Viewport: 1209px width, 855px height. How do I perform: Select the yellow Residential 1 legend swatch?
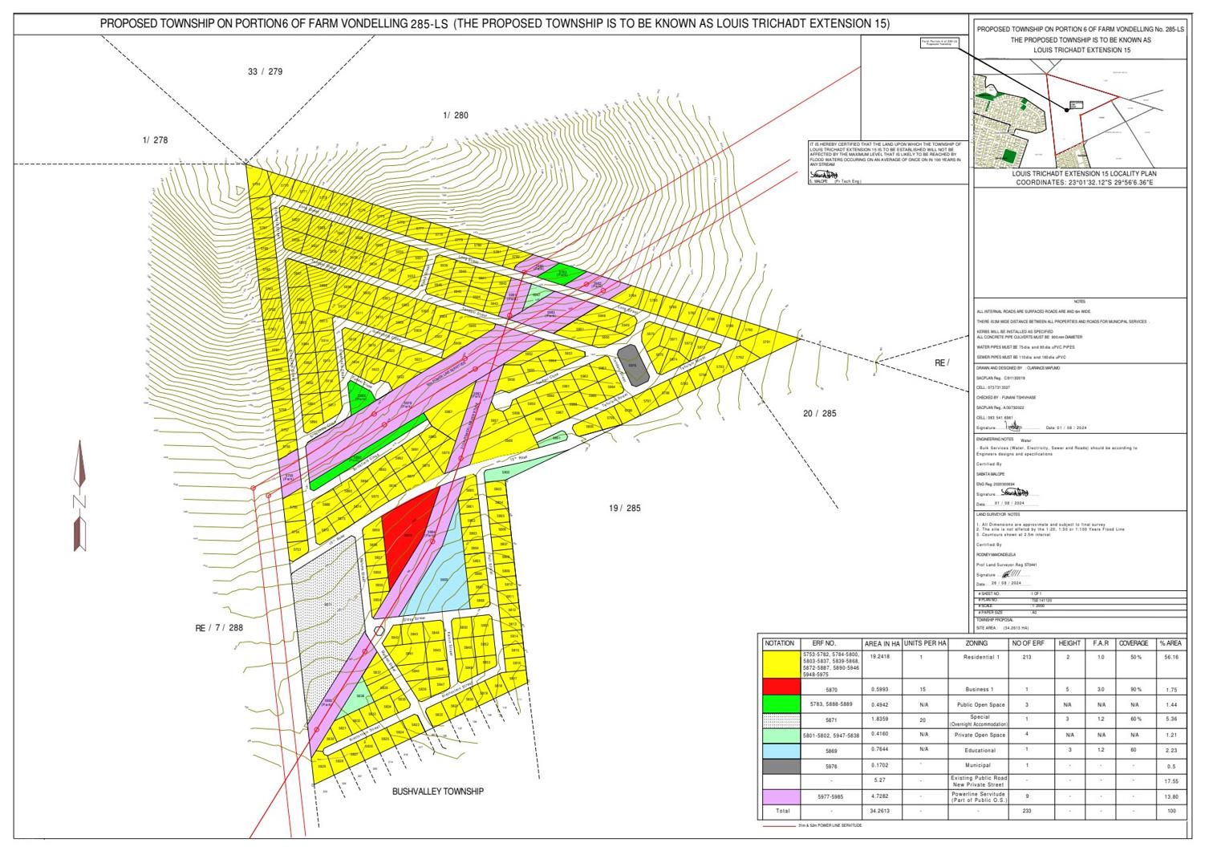(780, 665)
